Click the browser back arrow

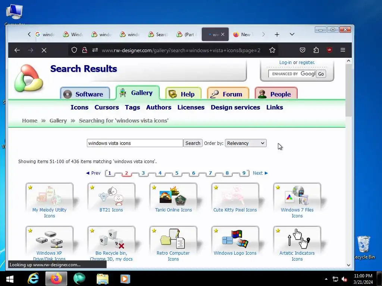coord(17,50)
